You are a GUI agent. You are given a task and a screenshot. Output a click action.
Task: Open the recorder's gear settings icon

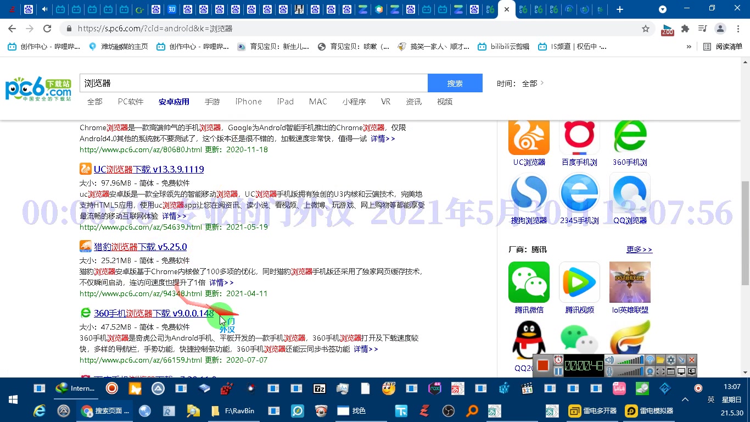[x=671, y=360]
